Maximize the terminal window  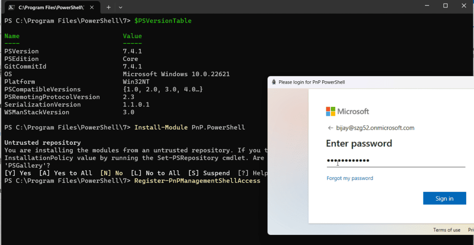click(445, 6)
